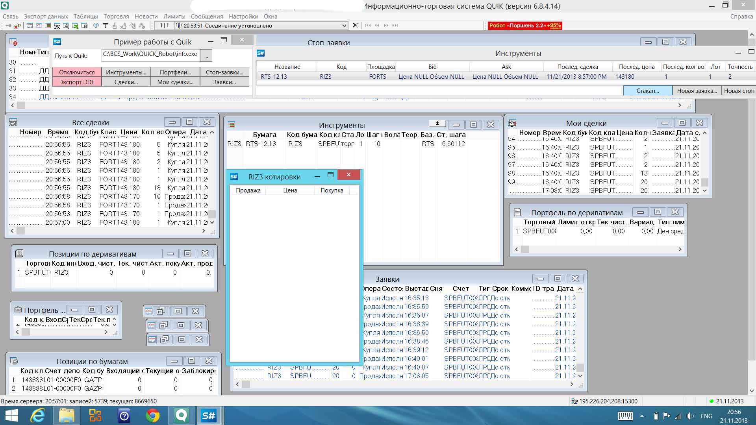Image resolution: width=756 pixels, height=425 pixels.
Task: Open Google Chrome from the taskbar
Action: (153, 416)
